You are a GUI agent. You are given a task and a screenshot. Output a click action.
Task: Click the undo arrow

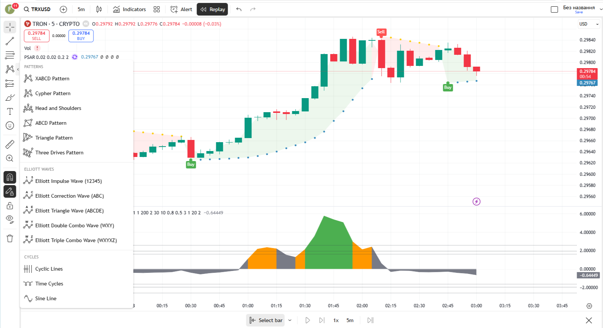(239, 9)
